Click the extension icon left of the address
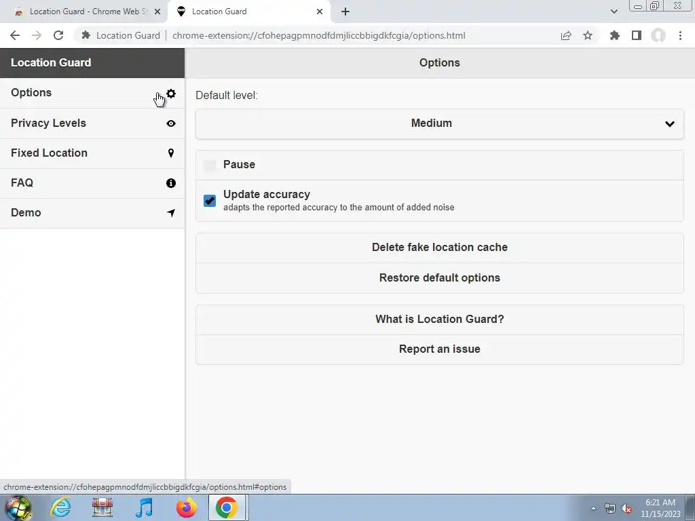The height and width of the screenshot is (521, 695). 86,35
